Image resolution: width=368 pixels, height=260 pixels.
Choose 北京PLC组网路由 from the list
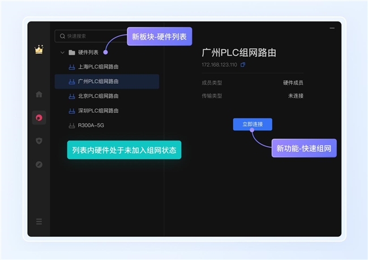click(98, 96)
